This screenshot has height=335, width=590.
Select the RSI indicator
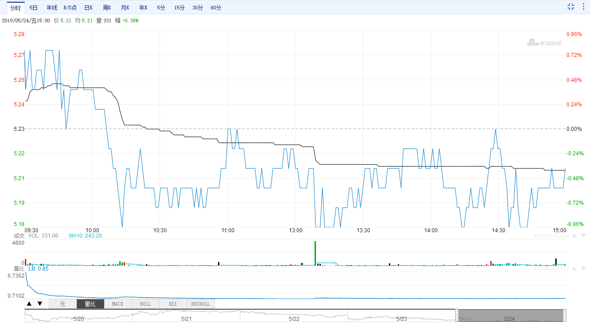(x=173, y=304)
